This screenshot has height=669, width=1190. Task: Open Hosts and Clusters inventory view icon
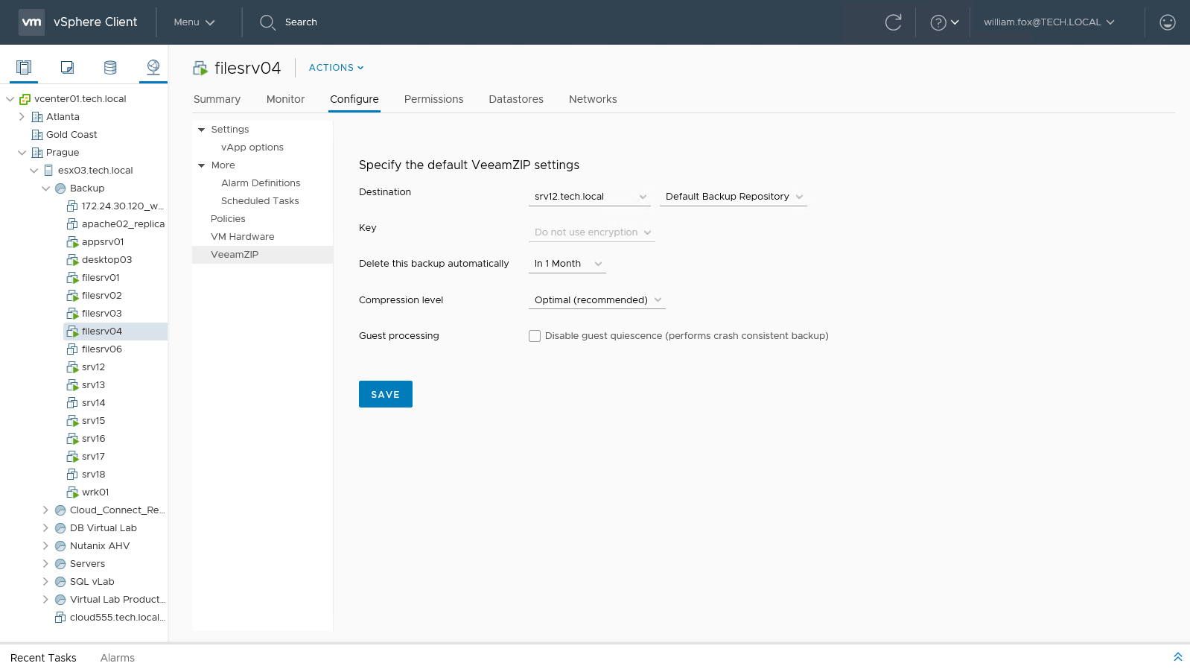click(x=24, y=68)
